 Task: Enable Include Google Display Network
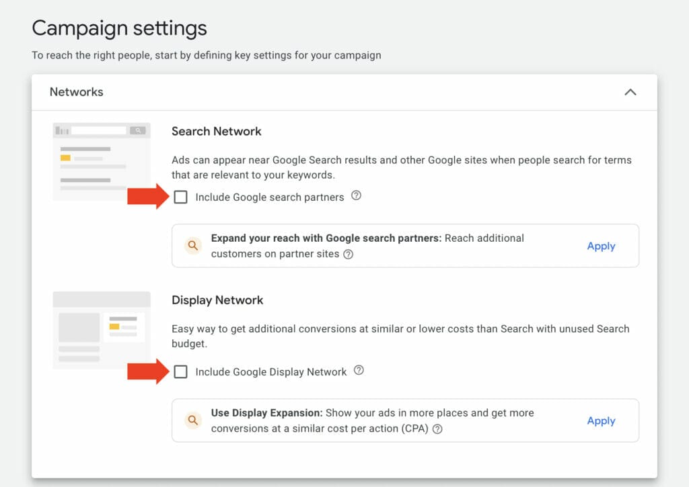(x=180, y=371)
